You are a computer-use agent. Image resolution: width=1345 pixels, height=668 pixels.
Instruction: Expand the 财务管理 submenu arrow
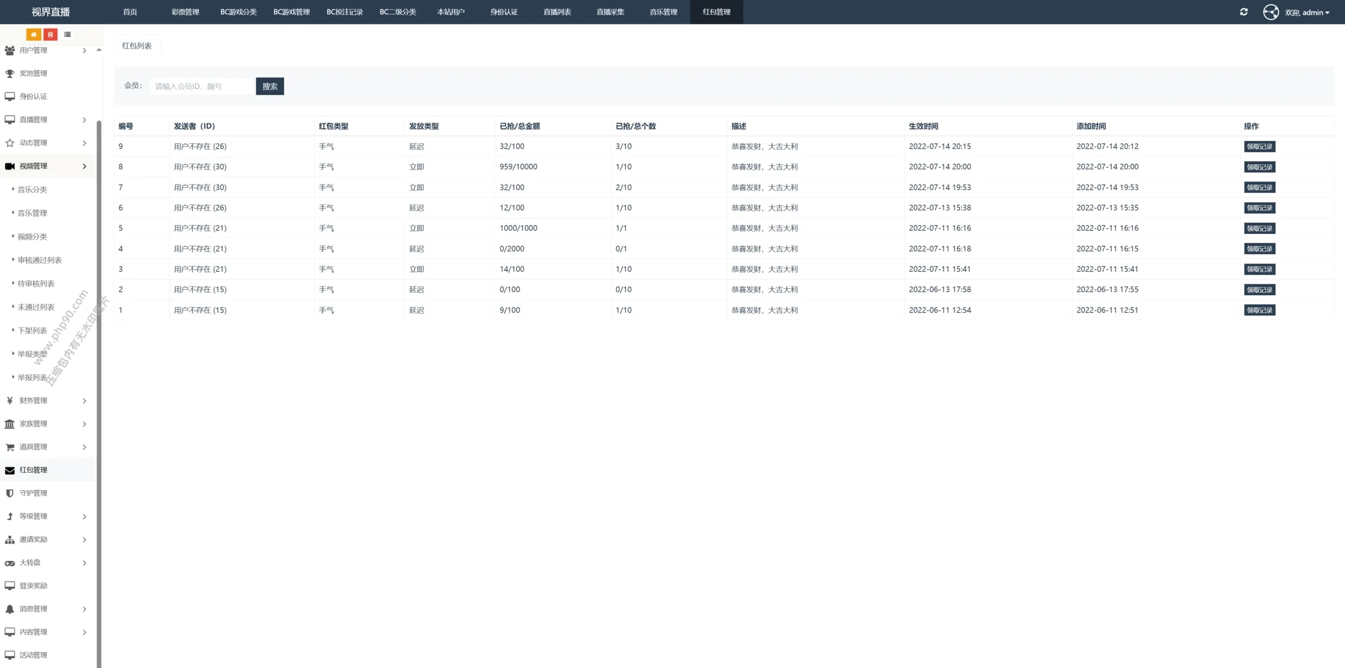(84, 401)
